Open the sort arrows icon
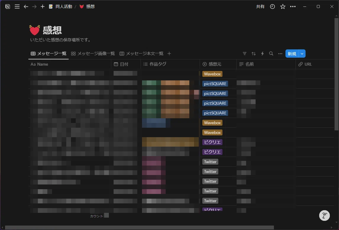The image size is (339, 230). [x=254, y=54]
